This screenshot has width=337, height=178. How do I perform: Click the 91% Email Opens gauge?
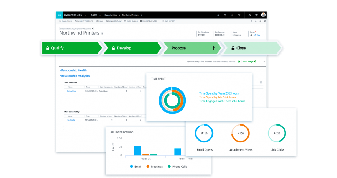tap(204, 133)
